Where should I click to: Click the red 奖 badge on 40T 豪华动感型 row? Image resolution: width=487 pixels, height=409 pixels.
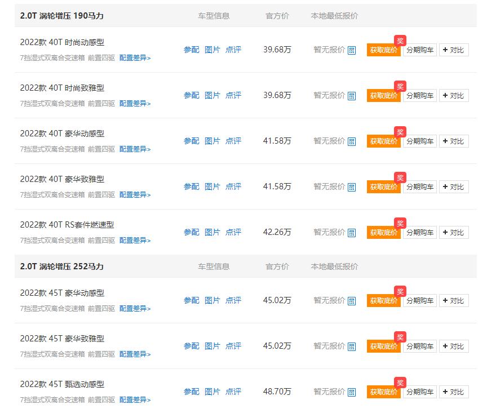(x=399, y=132)
